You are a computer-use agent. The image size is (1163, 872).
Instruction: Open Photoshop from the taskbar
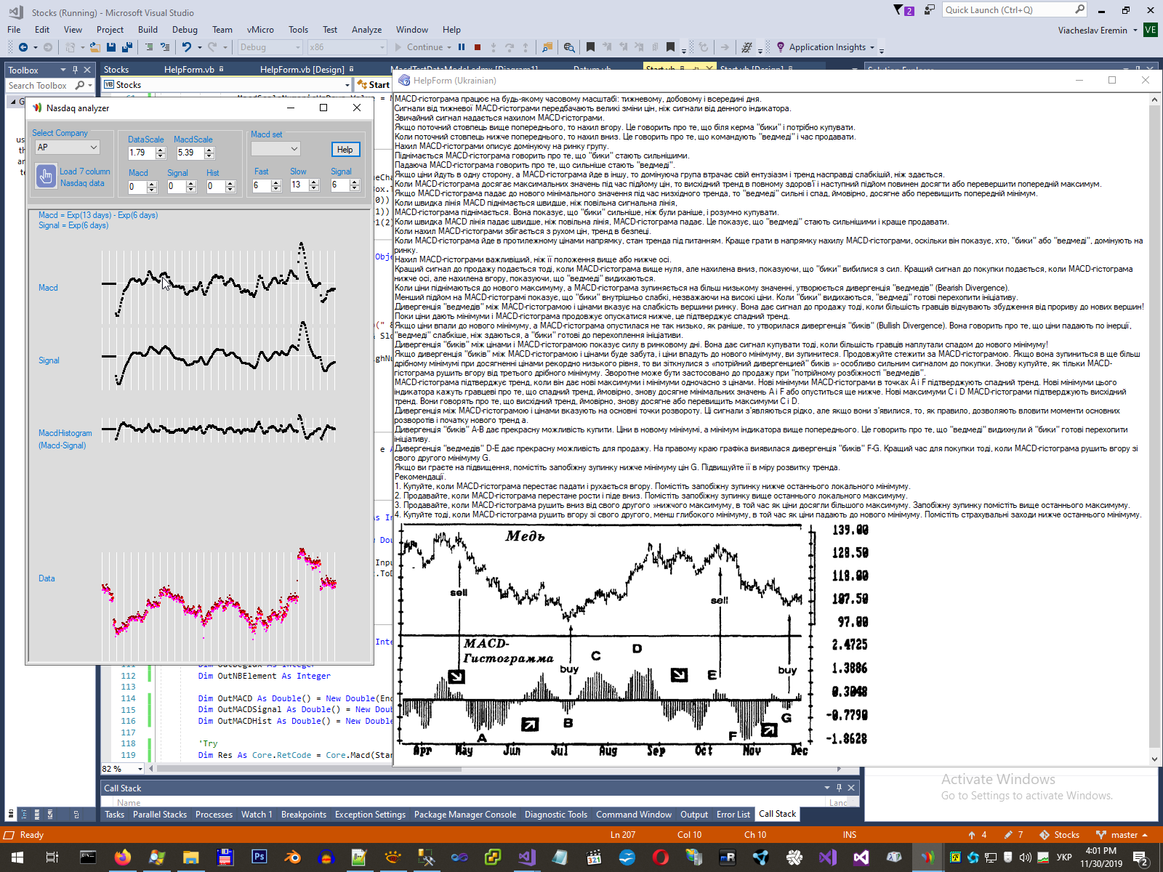[x=259, y=857]
